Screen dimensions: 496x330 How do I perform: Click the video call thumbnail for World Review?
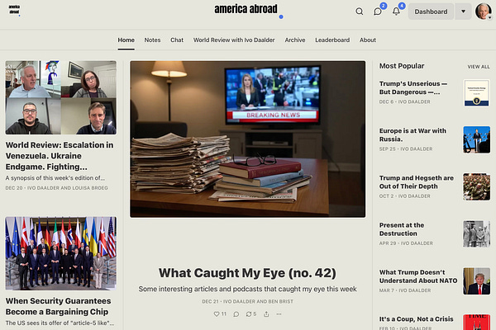(x=60, y=97)
